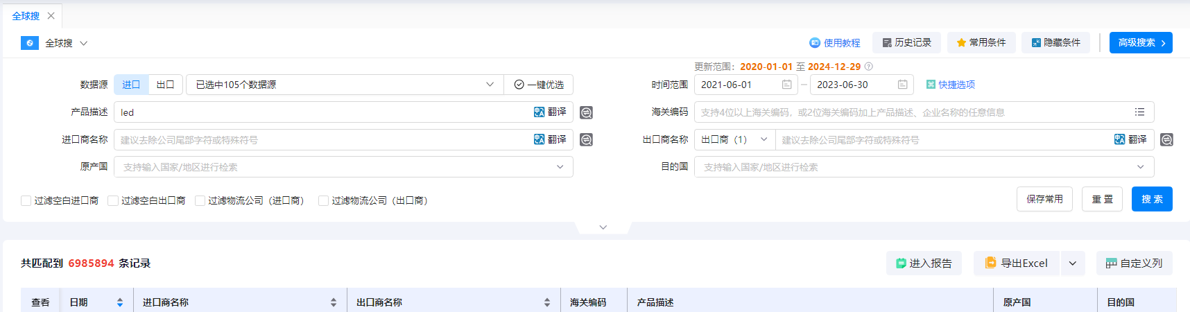Switch data source to 出口
This screenshot has width=1190, height=312.
165,85
